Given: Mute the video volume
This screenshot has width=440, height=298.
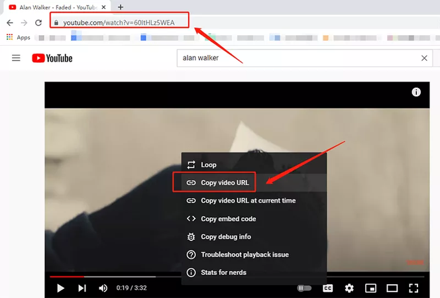Looking at the screenshot, I should coord(103,288).
